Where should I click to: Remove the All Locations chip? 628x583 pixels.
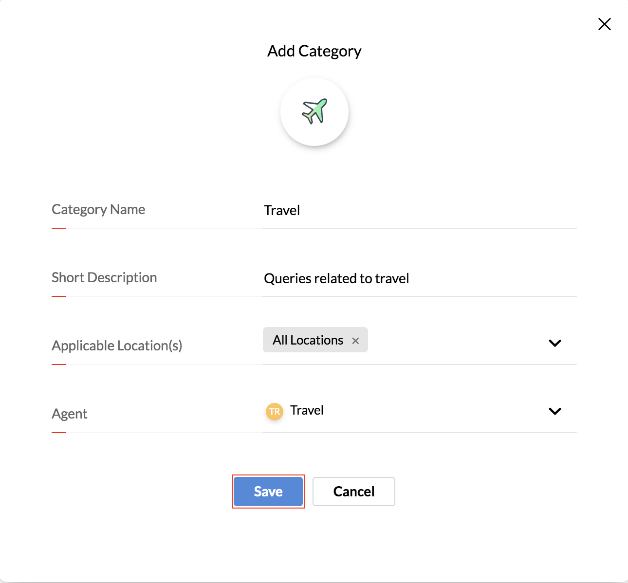coord(355,341)
